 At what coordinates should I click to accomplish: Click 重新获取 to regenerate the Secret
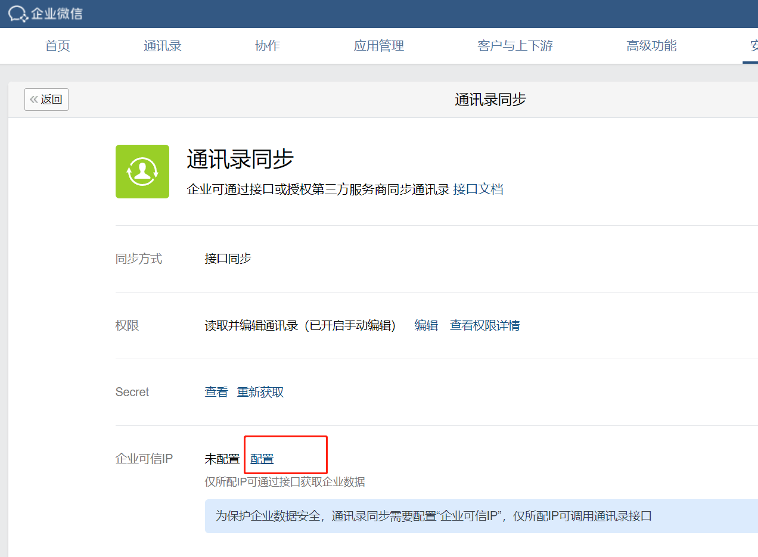click(260, 392)
